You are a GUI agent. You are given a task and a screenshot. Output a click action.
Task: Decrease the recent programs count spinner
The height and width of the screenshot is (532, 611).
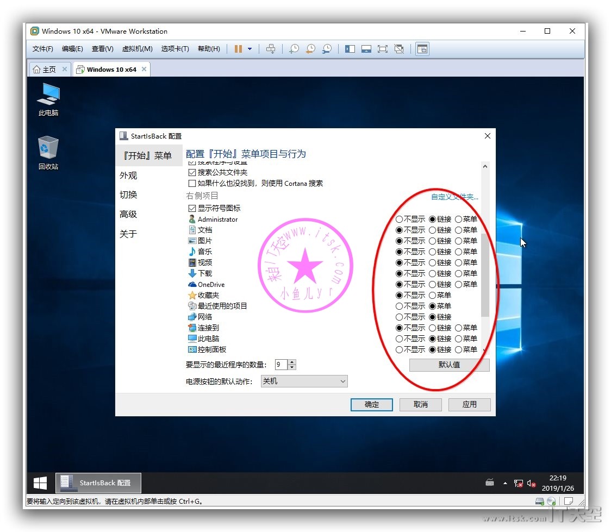pos(292,367)
